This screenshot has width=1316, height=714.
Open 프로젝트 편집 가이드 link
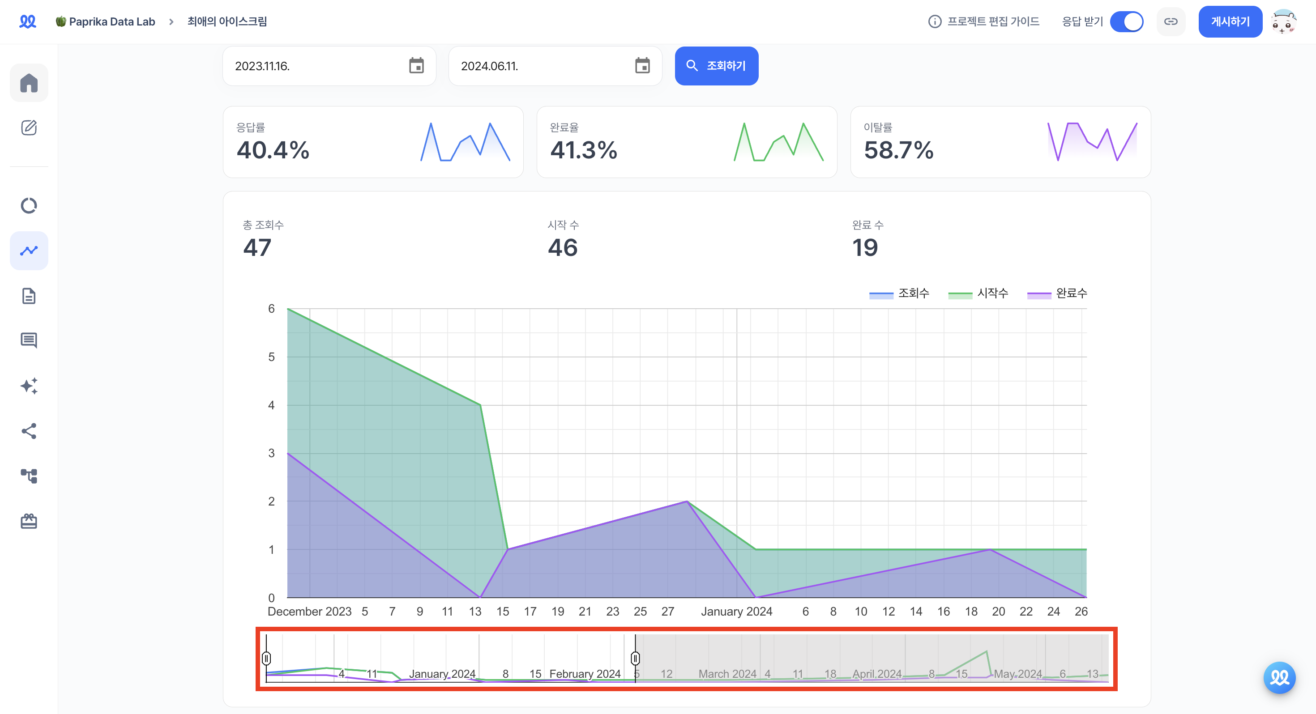(993, 21)
